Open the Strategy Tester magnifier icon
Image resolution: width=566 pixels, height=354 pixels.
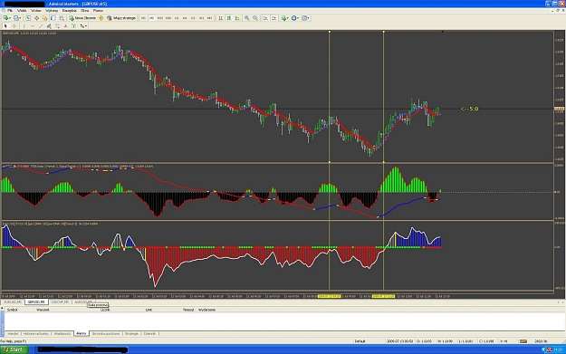62,18
